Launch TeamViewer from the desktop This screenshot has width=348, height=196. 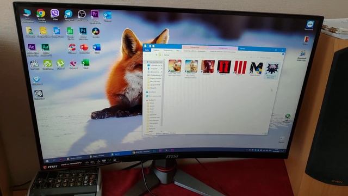click(309, 25)
